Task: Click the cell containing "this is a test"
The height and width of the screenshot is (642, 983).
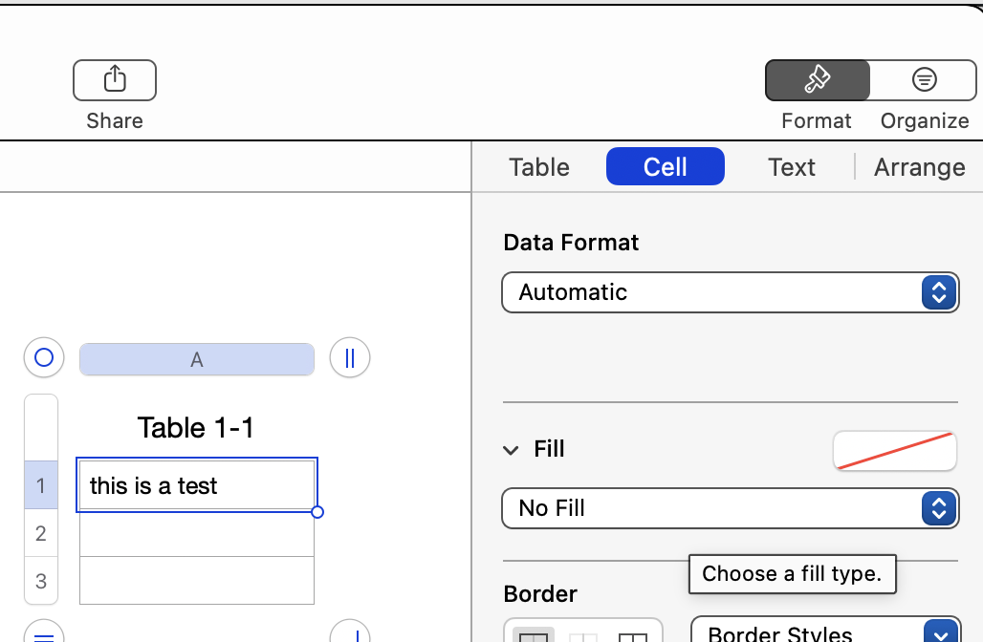Action: [x=197, y=485]
